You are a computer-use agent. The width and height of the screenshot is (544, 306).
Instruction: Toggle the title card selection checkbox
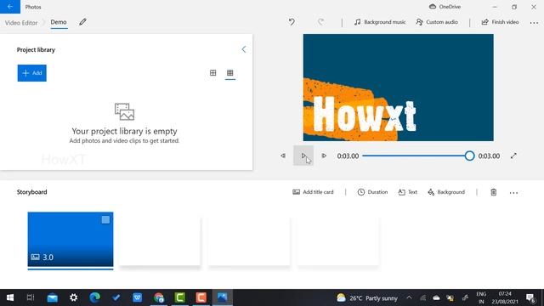(x=105, y=219)
